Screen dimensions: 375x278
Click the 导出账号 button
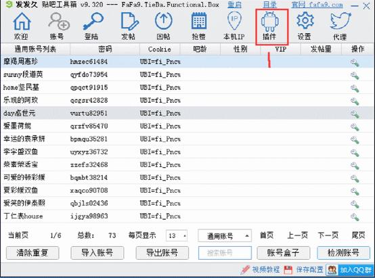pos(162,253)
